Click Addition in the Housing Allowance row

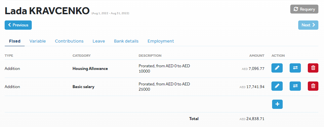point(13,69)
